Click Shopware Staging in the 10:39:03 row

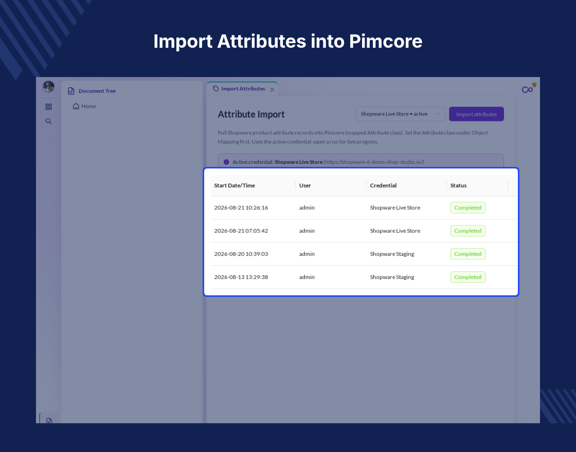click(392, 254)
